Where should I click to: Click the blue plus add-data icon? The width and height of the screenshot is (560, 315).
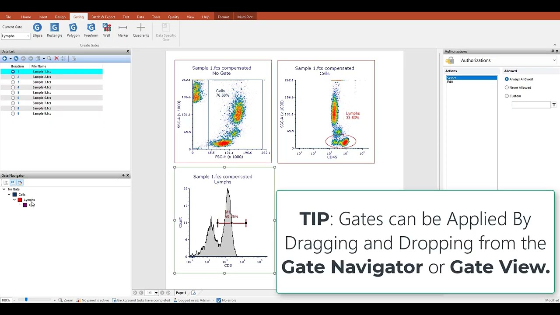5,59
